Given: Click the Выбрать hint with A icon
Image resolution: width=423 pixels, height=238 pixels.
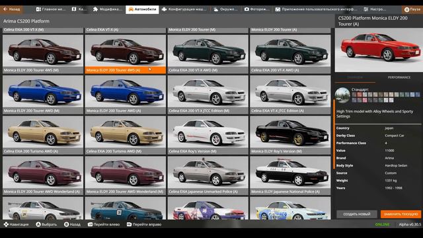Looking at the screenshot, I should click(x=46, y=224).
